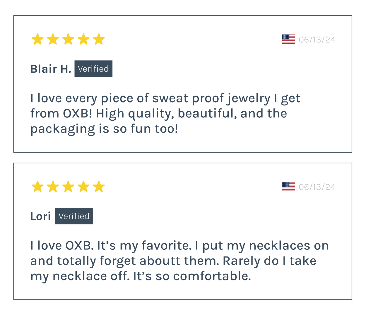Click the third star in Lori's rating
Viewport: 366px width, 314px height.
tap(68, 187)
